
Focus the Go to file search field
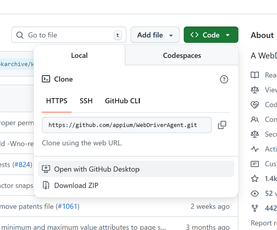click(x=69, y=35)
